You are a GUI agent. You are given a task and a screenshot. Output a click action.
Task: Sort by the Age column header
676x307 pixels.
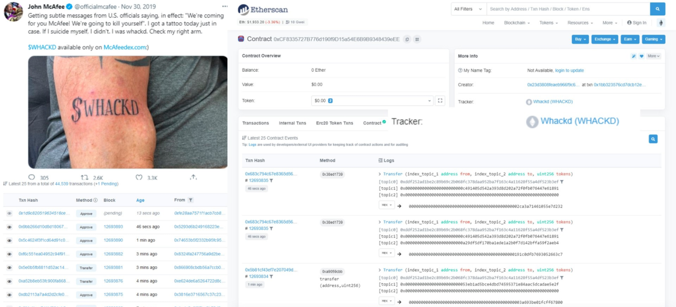(x=140, y=200)
